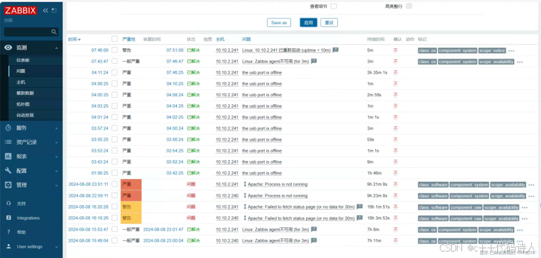Open the 自动发现 submenu item

coord(25,115)
